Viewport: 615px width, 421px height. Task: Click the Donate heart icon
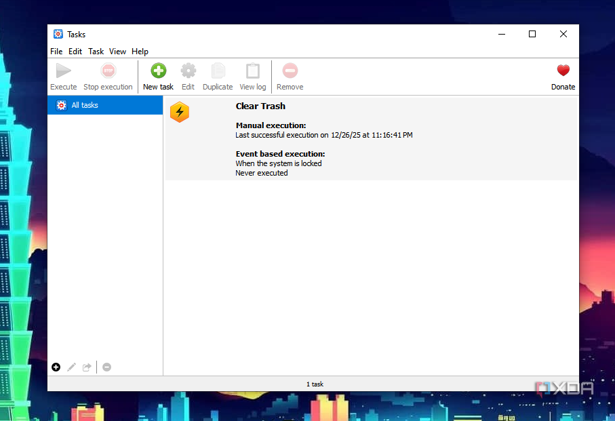coord(563,71)
